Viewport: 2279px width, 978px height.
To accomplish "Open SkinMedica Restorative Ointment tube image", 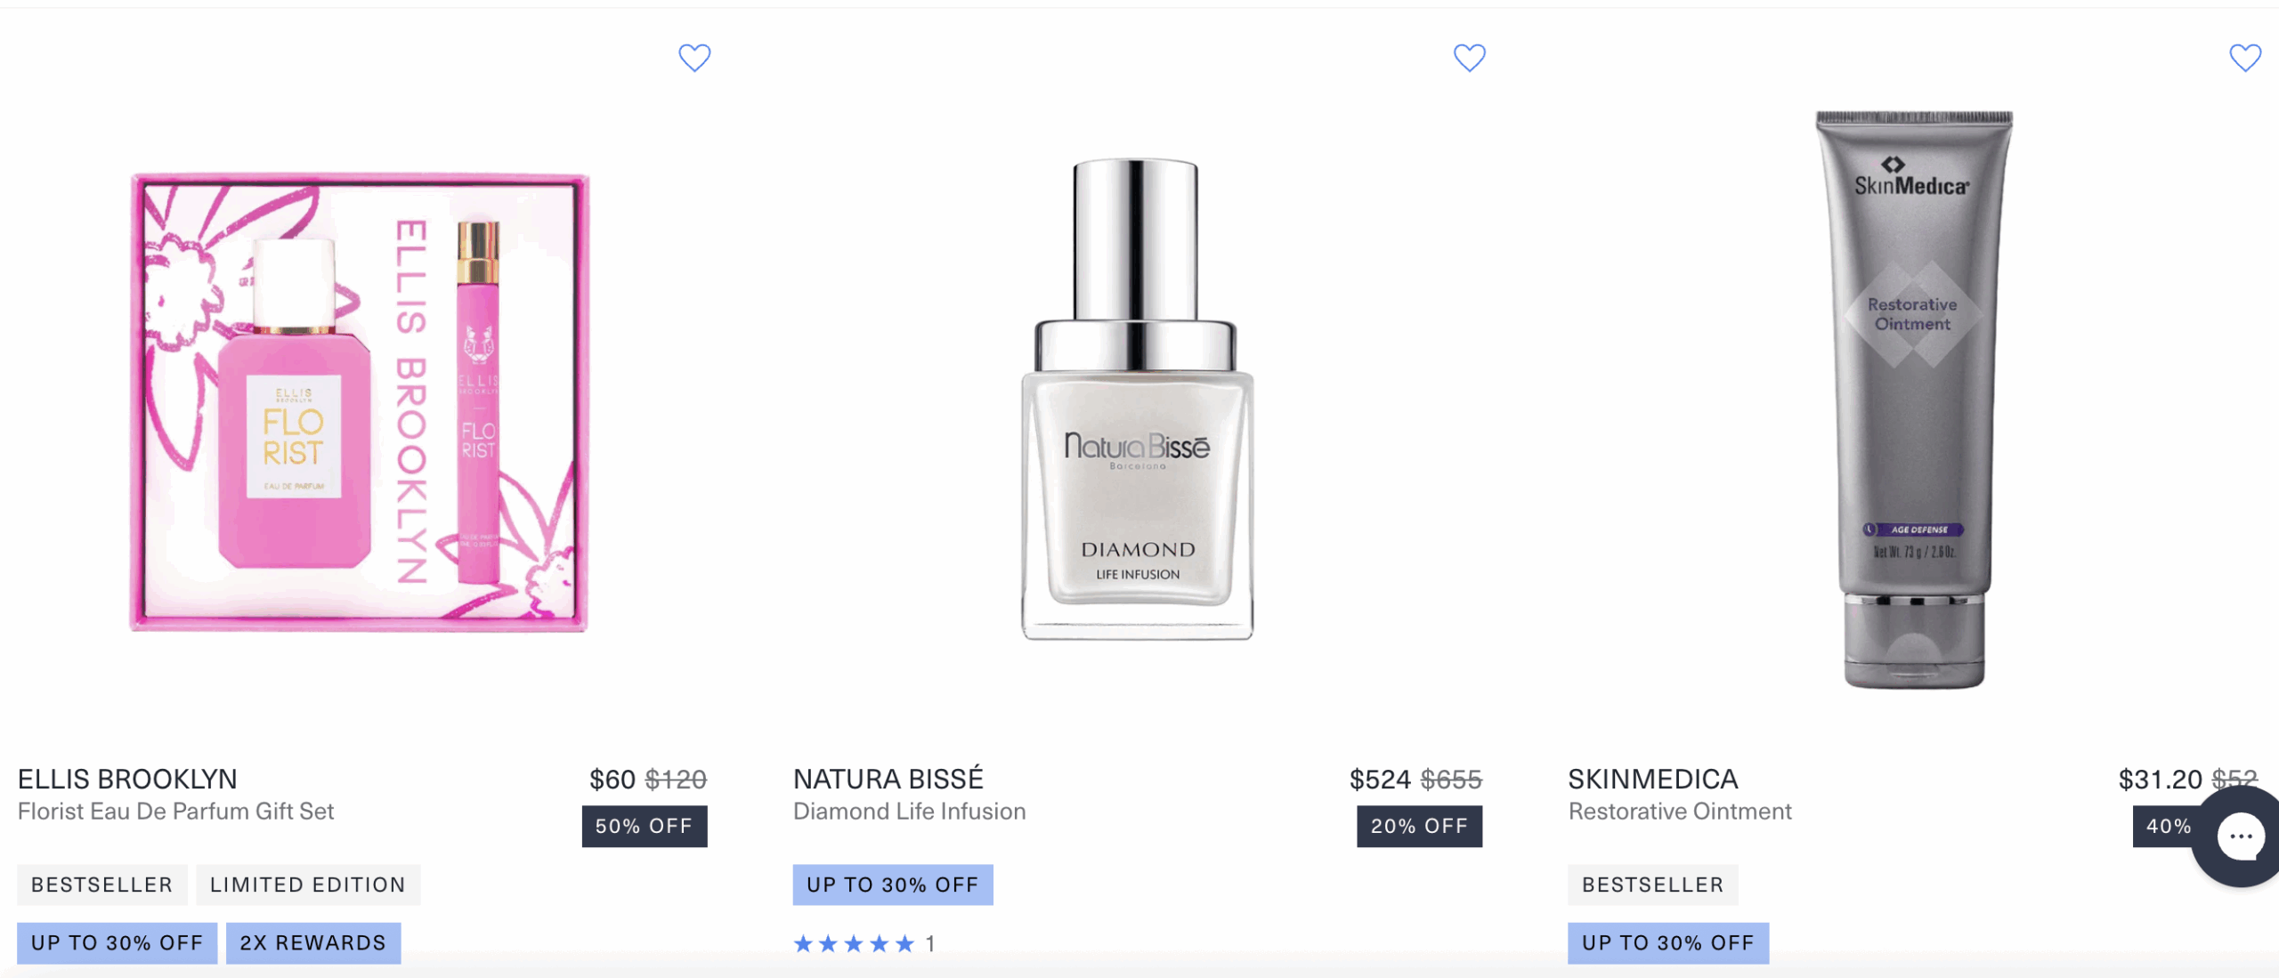I will (x=1914, y=400).
